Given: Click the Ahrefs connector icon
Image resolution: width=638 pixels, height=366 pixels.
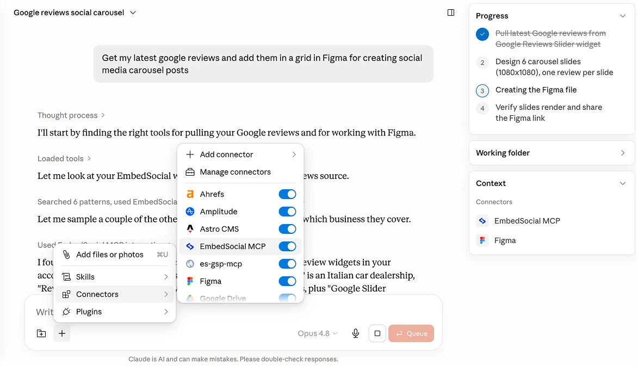Looking at the screenshot, I should [190, 194].
